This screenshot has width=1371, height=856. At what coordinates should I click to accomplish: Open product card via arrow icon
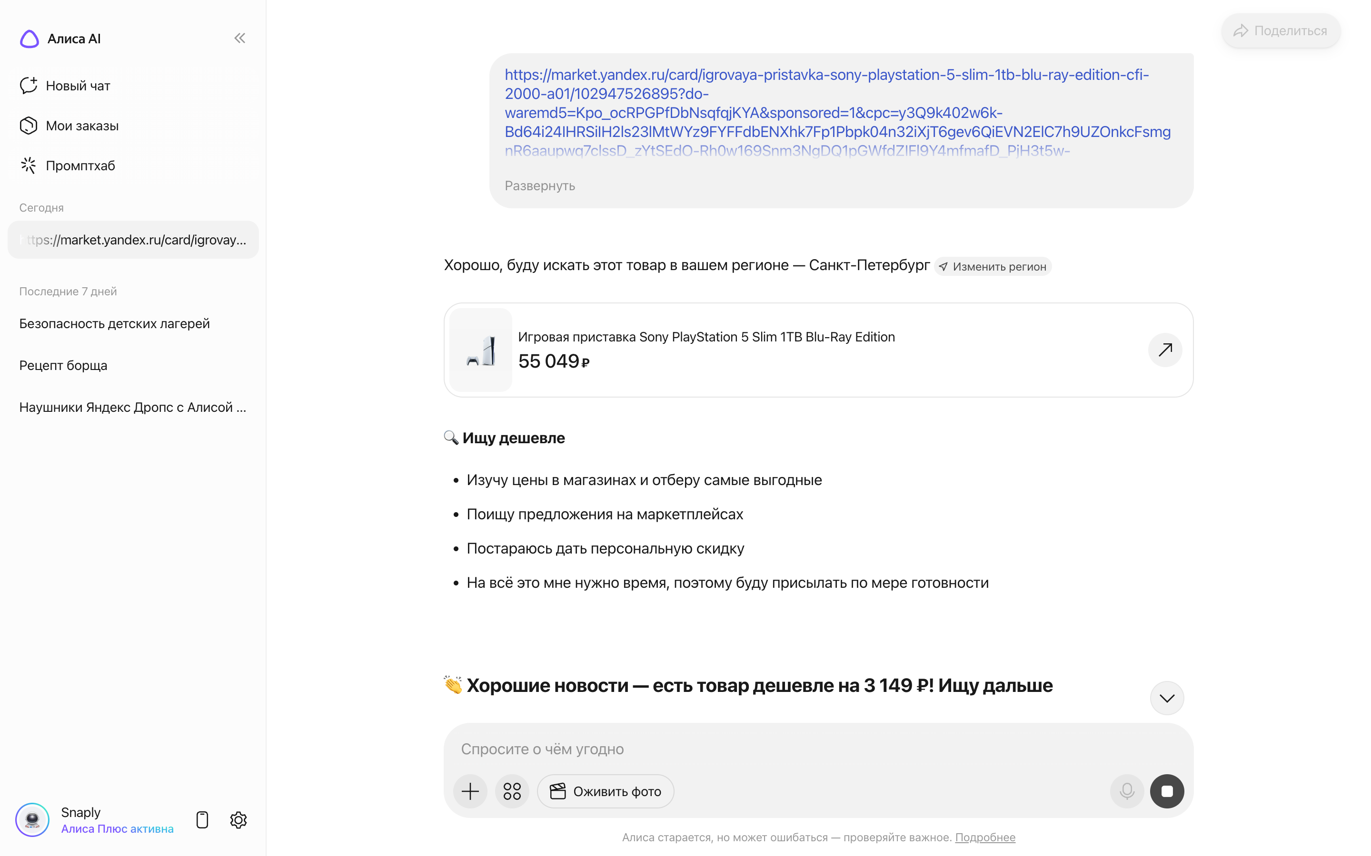1165,350
